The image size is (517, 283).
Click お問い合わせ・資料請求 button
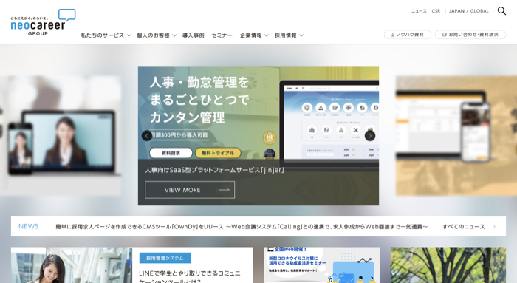point(470,35)
